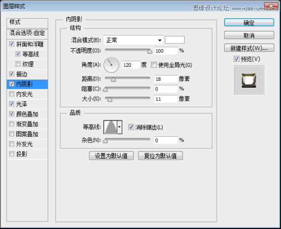Open the 等高线 contour picker arrow
This screenshot has height=229, width=281.
click(x=120, y=127)
